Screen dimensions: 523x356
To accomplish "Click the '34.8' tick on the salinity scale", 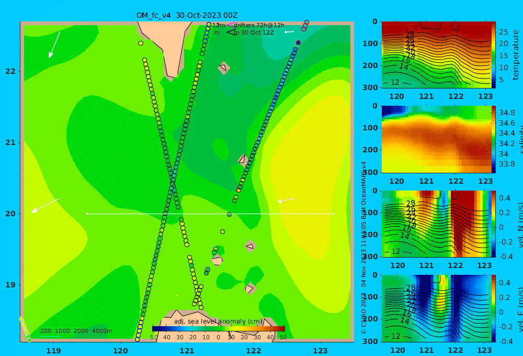I will [x=506, y=113].
